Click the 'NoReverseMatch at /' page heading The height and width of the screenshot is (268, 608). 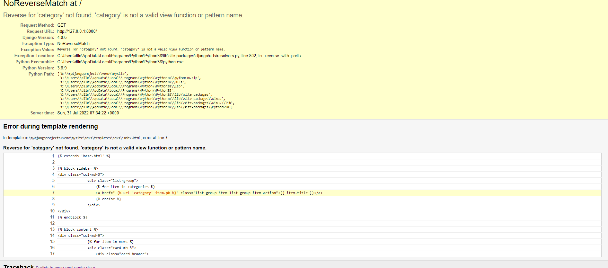42,4
